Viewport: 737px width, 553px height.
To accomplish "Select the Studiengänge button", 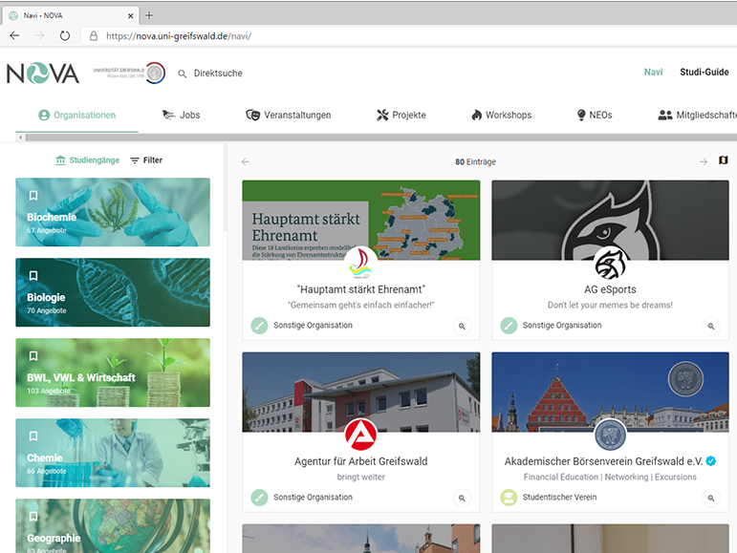I will pyautogui.click(x=87, y=160).
